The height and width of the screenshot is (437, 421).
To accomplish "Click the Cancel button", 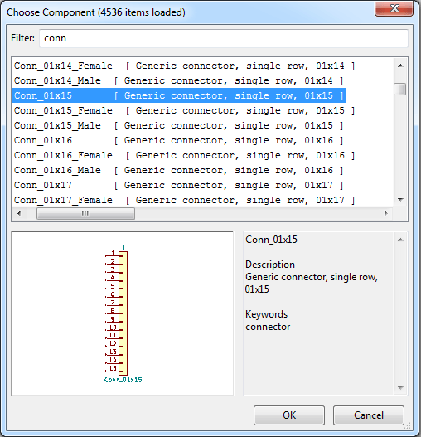I will pos(368,415).
